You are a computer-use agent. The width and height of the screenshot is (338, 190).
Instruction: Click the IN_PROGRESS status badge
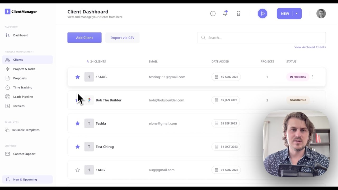pos(298,77)
